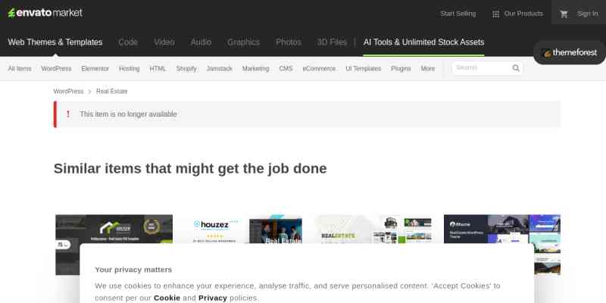Click the Our Products grid icon
Image resolution: width=606 pixels, height=303 pixels.
(495, 14)
